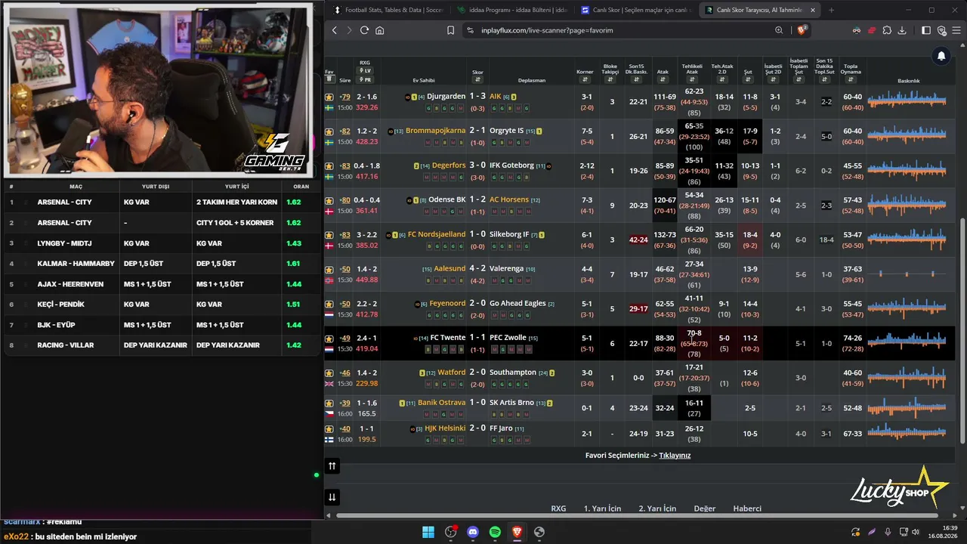Toggle favorite star for Aalesund match
Image resolution: width=967 pixels, height=544 pixels.
pos(329,269)
